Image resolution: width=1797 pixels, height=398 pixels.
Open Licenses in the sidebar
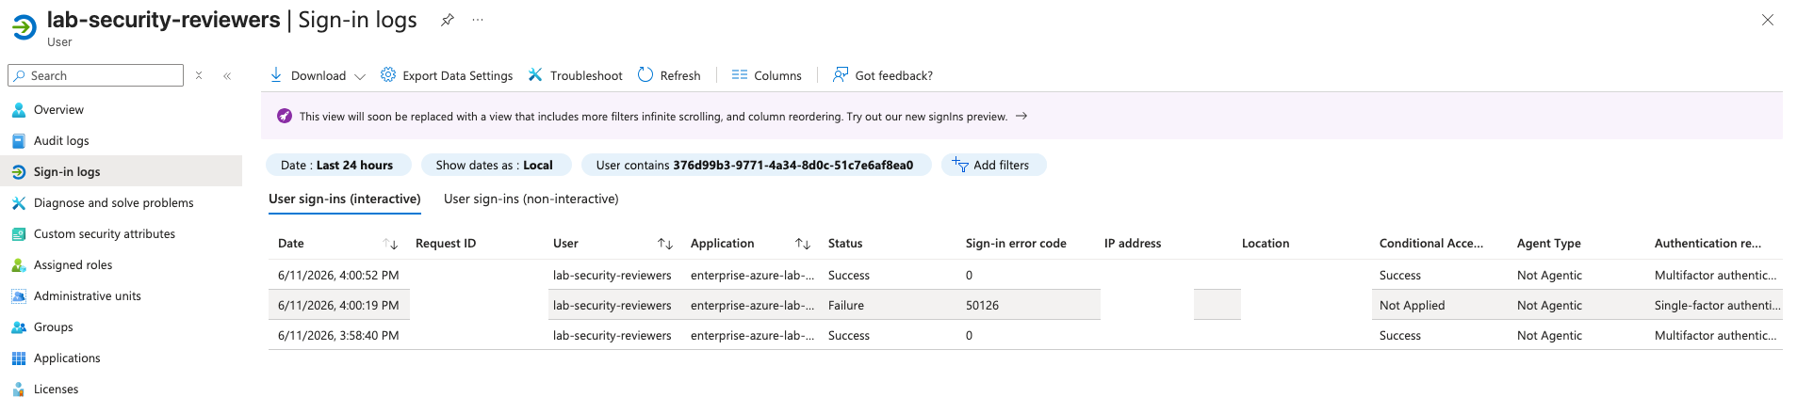(121, 389)
